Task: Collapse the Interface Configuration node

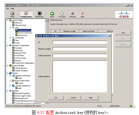Action: [7, 45]
